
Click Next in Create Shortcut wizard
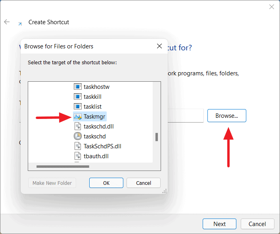(219, 224)
